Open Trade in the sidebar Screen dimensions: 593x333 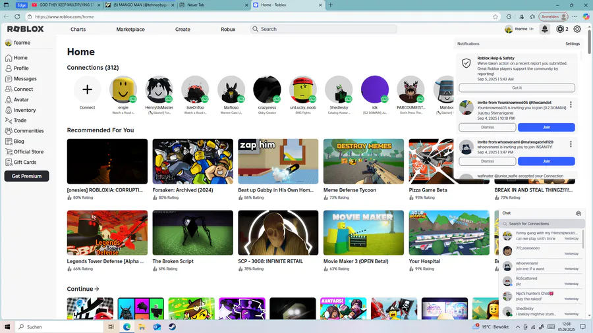click(x=16, y=120)
